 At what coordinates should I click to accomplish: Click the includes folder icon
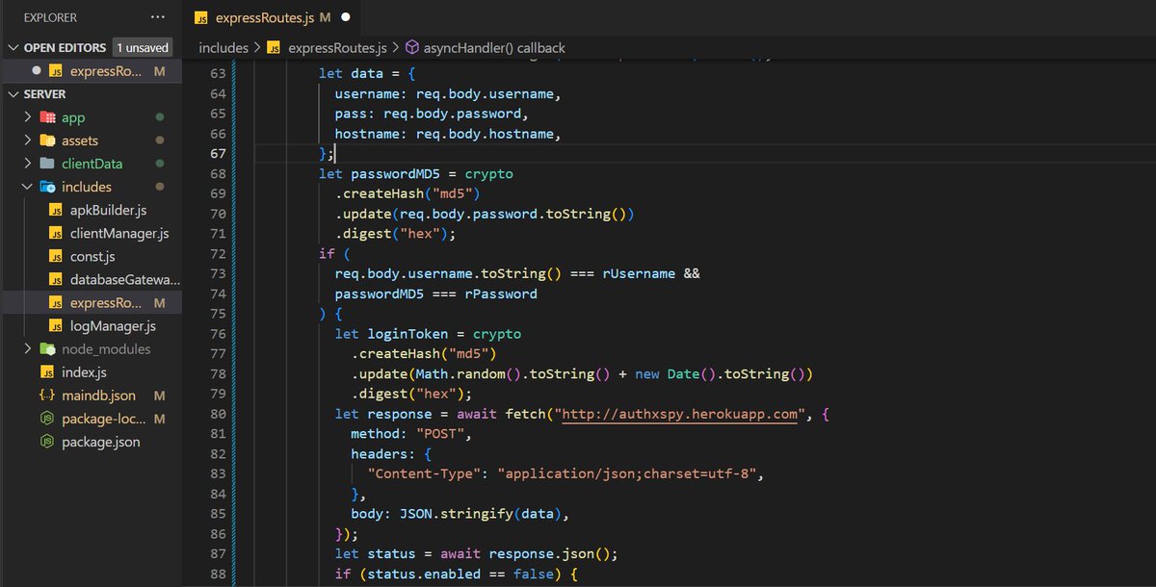[x=47, y=187]
